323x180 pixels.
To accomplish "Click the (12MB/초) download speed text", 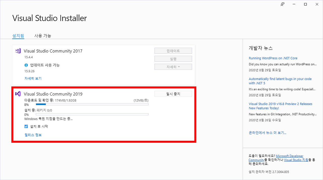I will tap(141, 100).
